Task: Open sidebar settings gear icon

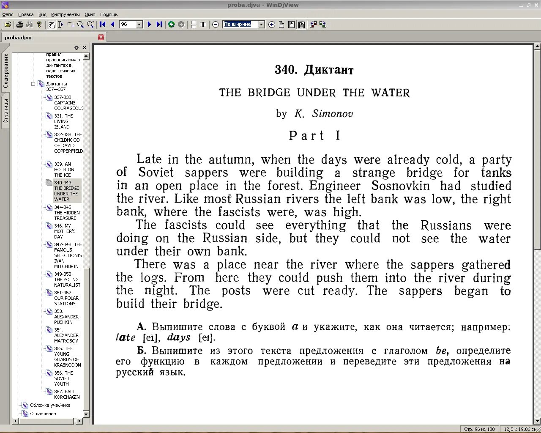Action: tap(77, 48)
